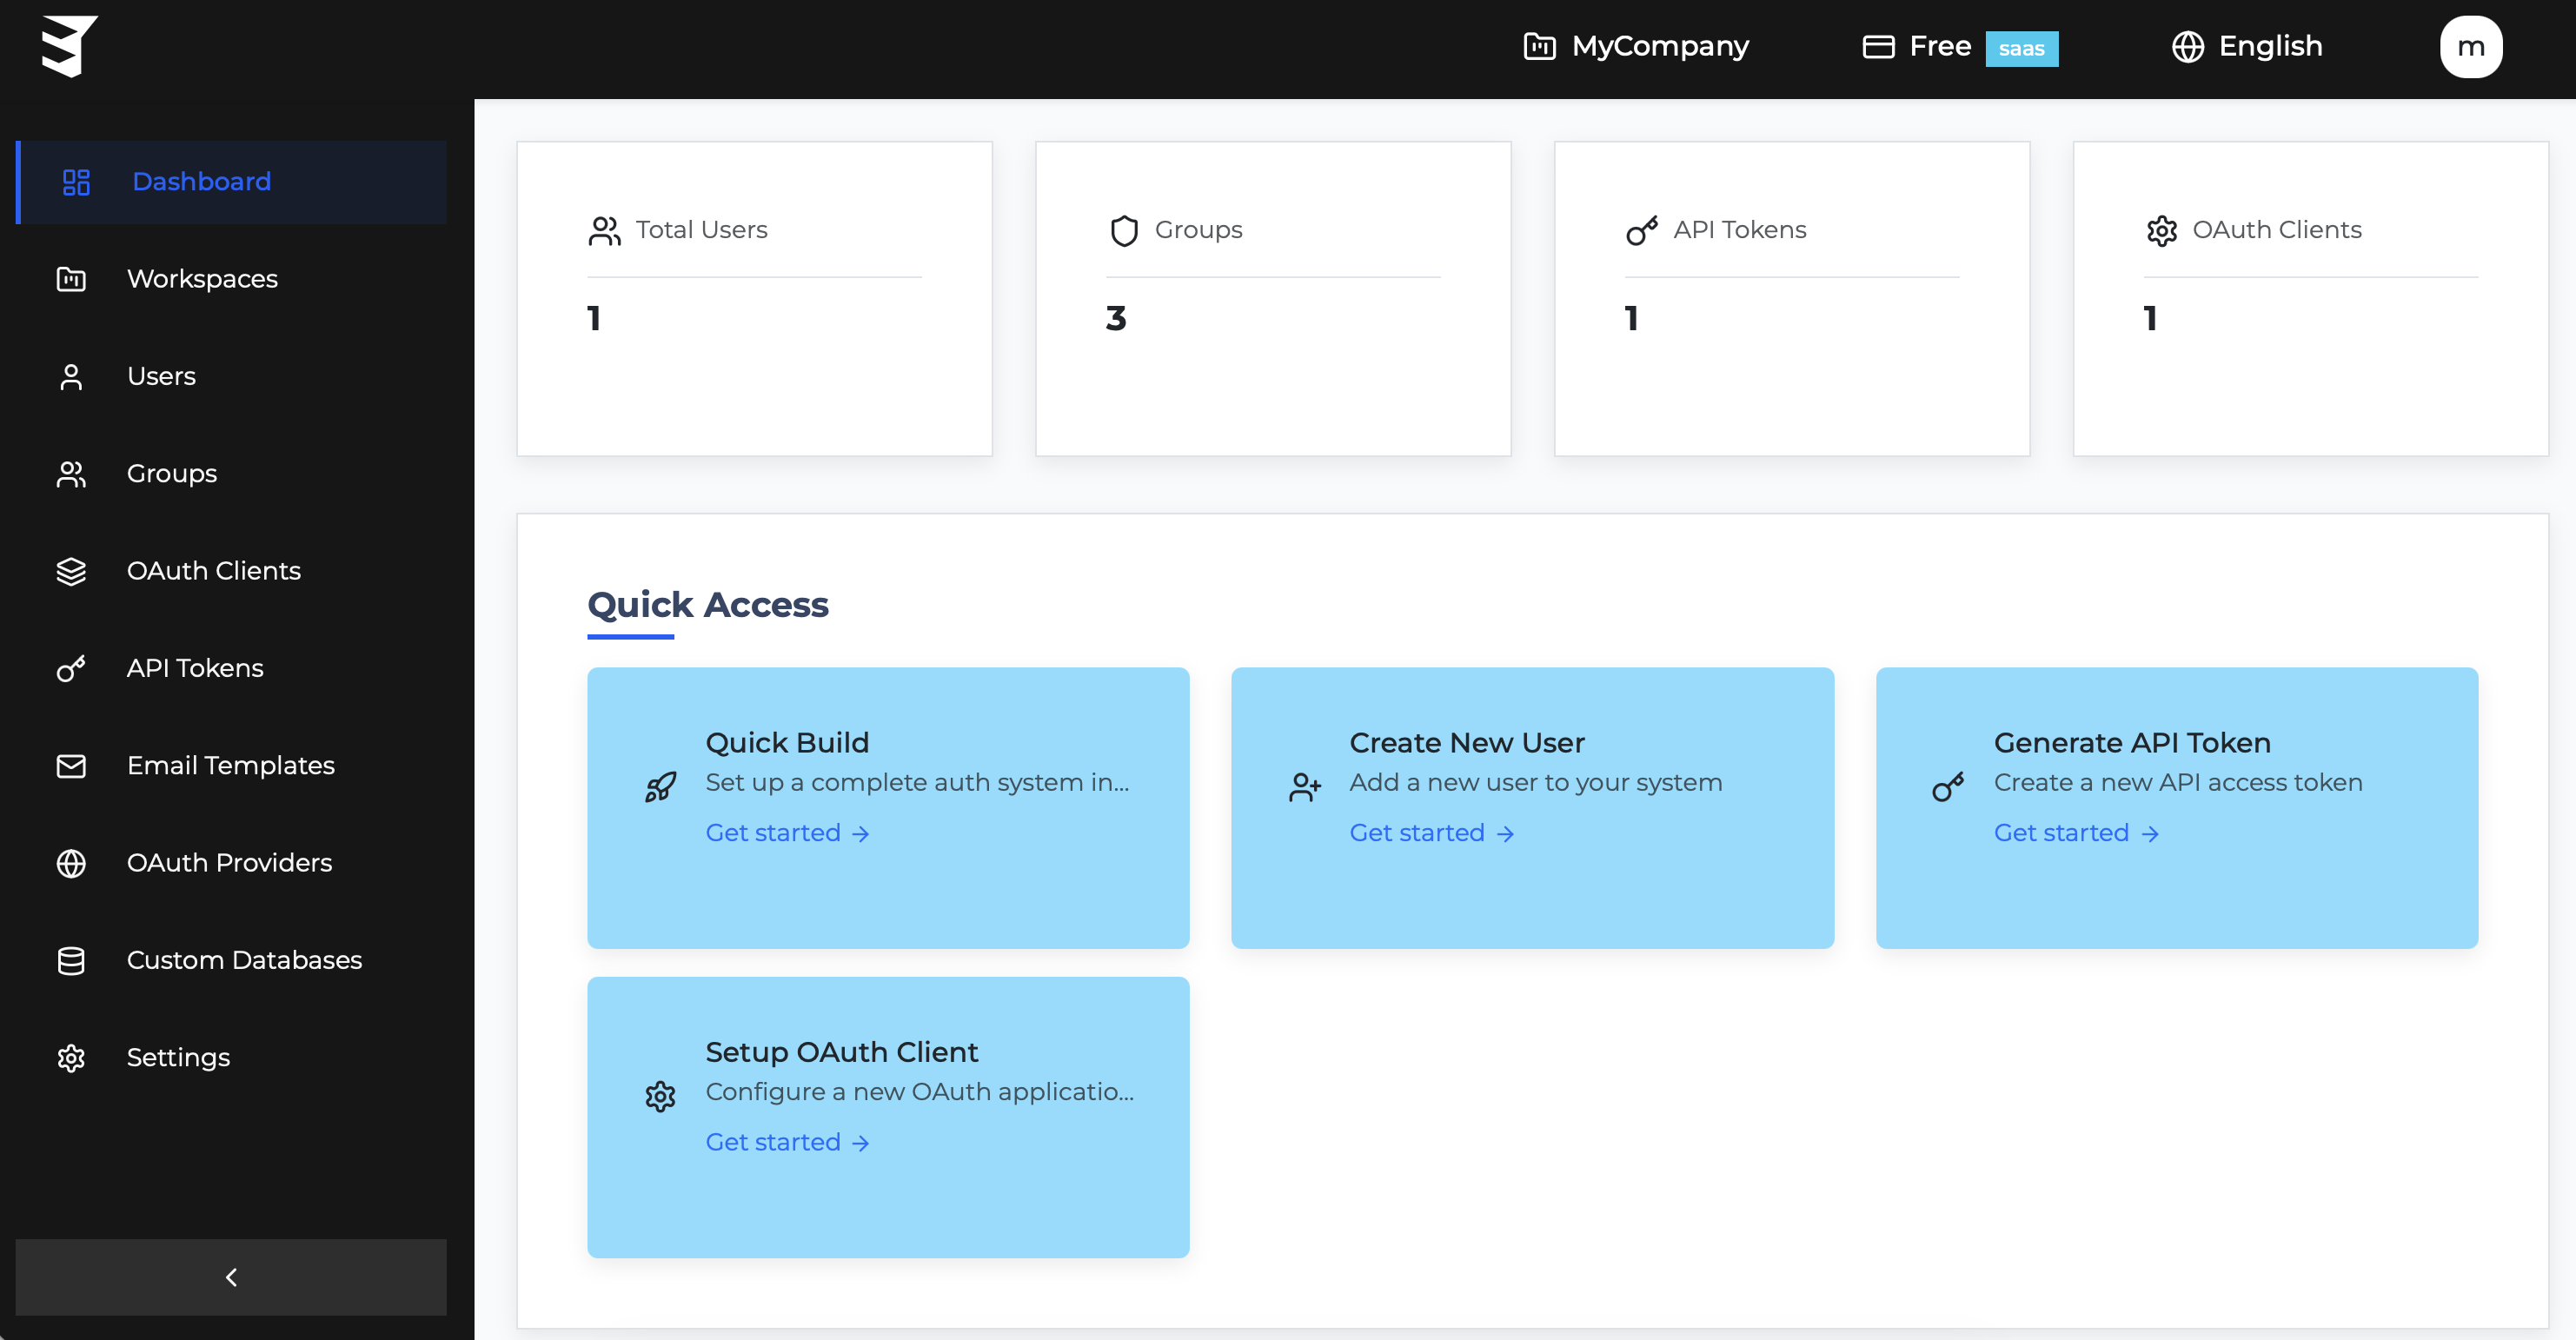Click the API Tokens key icon in sidebar
The image size is (2576, 1340).
pos(71,668)
